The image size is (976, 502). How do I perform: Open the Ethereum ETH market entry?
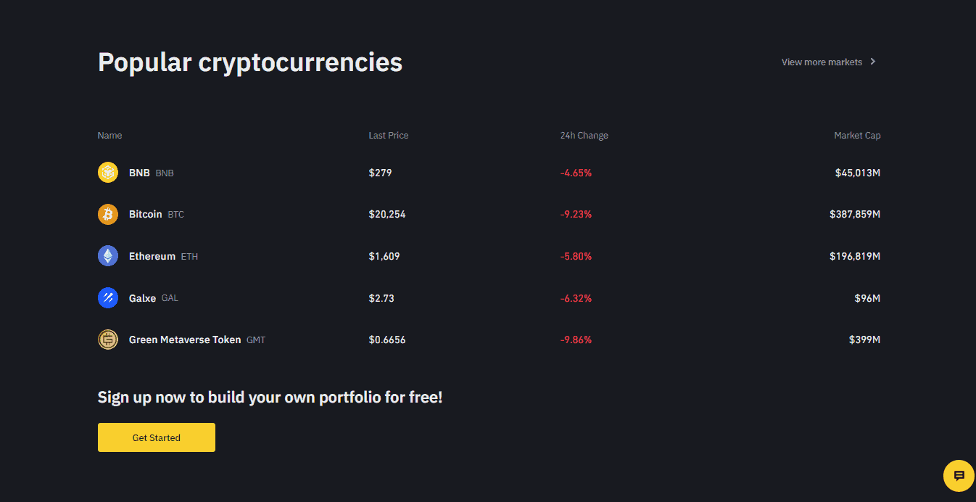[163, 256]
